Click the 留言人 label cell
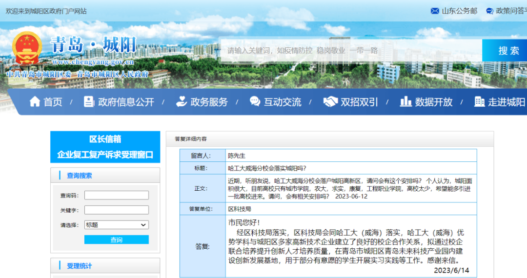This screenshot has width=527, height=278. [x=203, y=156]
